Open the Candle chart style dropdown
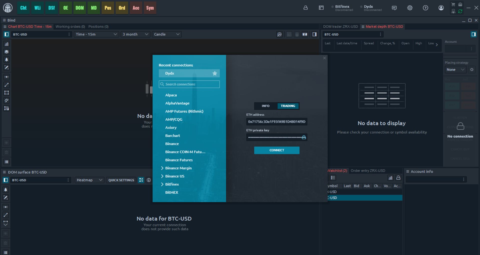480x255 pixels. pos(167,34)
